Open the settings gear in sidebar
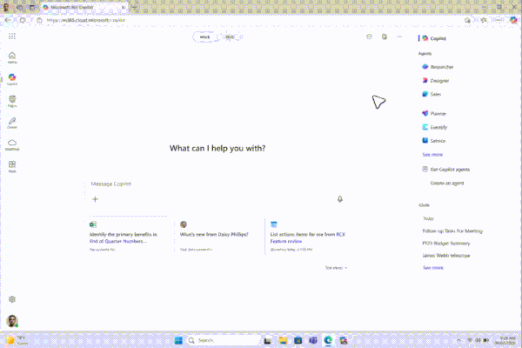 pos(12,299)
